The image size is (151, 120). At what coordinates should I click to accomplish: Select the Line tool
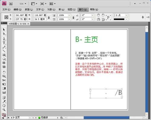point(4,51)
